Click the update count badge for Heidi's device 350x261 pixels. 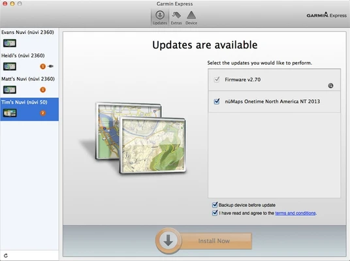pos(42,67)
